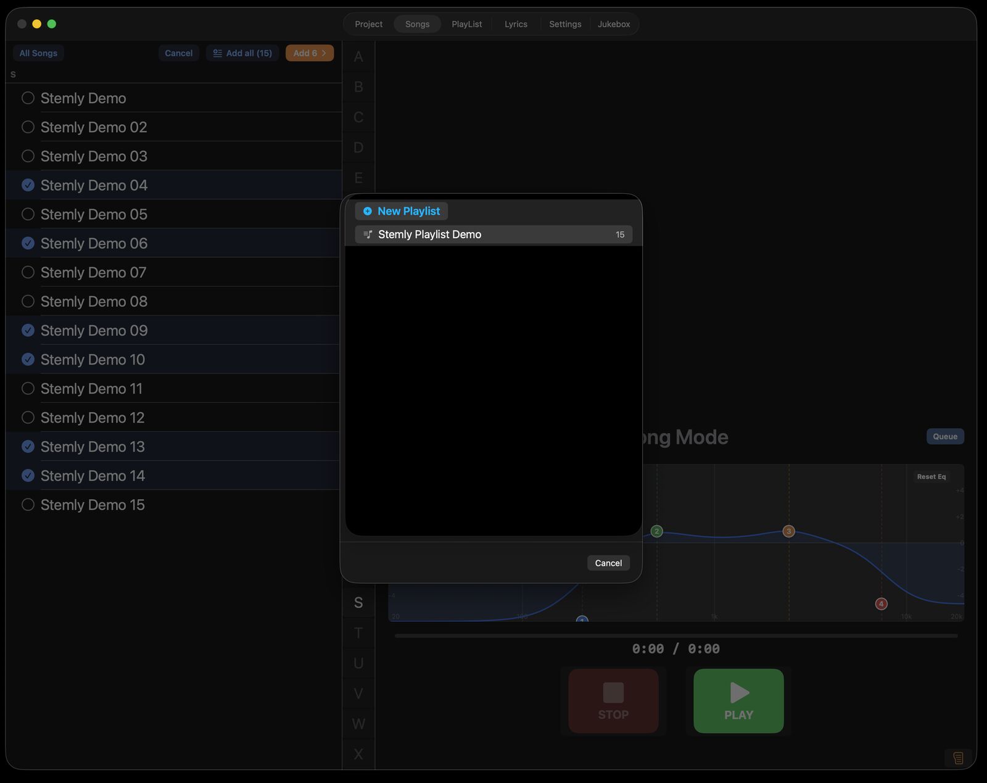987x783 pixels.
Task: Open the notes icon at window bottom-right
Action: [x=958, y=758]
